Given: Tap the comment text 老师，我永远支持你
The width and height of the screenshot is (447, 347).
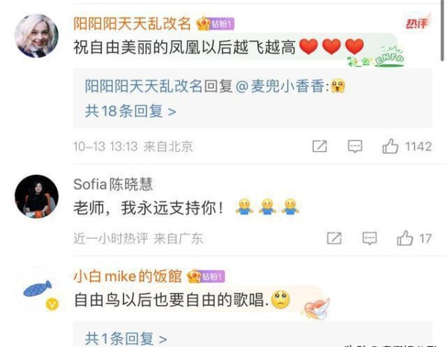Looking at the screenshot, I should 148,208.
